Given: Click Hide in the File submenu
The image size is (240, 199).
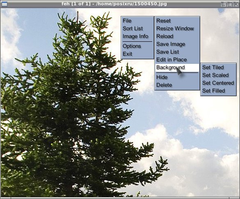Looking at the screenshot, I should click(177, 77).
